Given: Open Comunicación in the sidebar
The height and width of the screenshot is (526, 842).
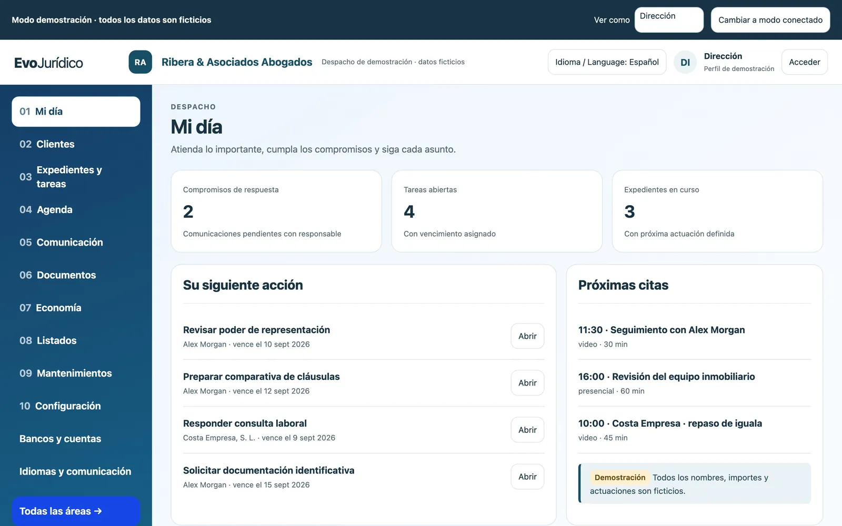Looking at the screenshot, I should point(76,242).
